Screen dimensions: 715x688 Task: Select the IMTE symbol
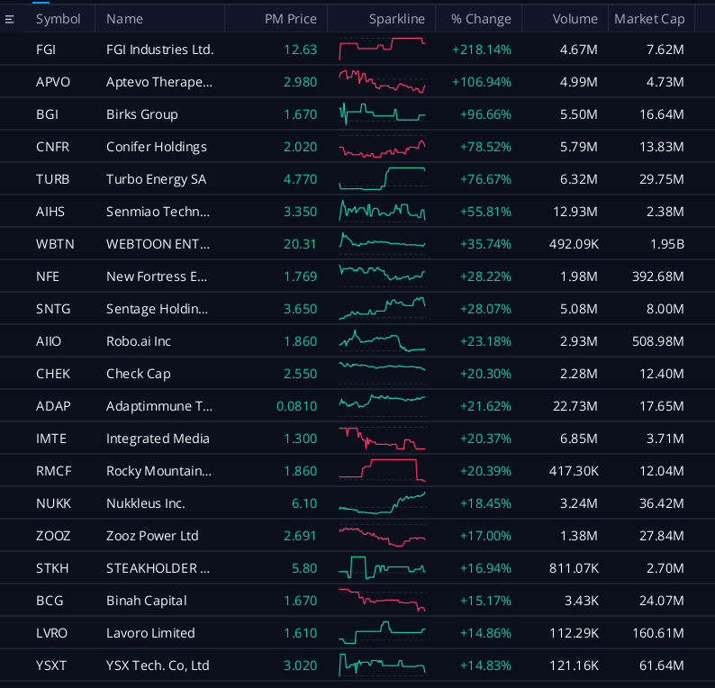(51, 438)
